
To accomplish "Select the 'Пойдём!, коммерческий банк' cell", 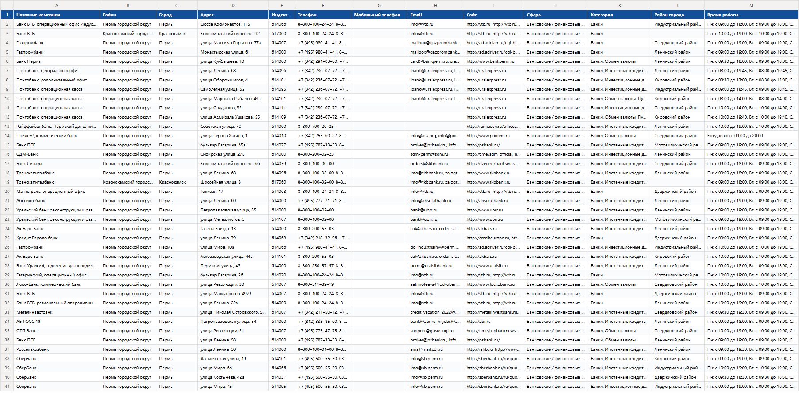I will (57, 136).
